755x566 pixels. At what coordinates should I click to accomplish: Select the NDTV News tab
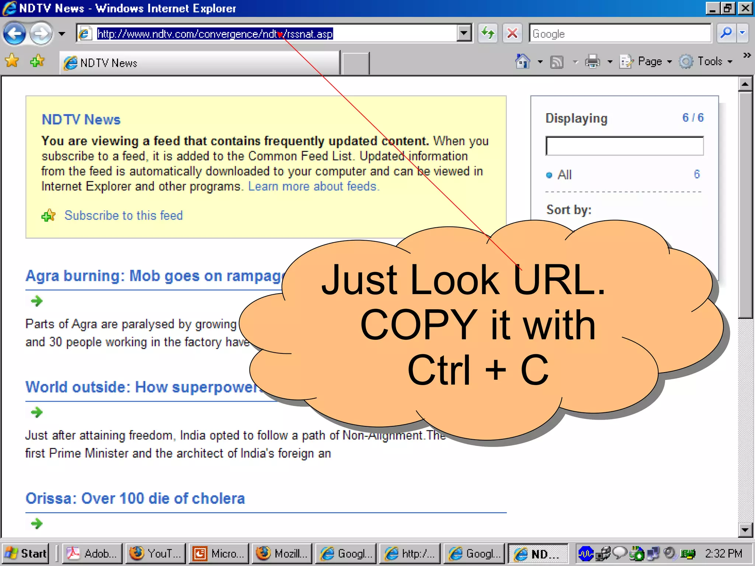[x=199, y=63]
